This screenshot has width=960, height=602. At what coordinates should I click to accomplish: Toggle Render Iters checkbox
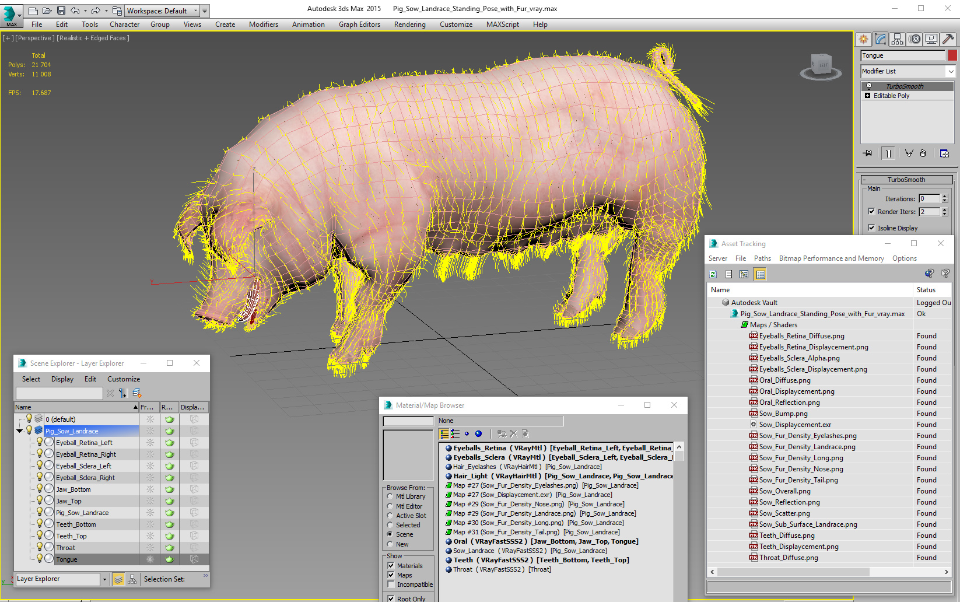coord(871,212)
